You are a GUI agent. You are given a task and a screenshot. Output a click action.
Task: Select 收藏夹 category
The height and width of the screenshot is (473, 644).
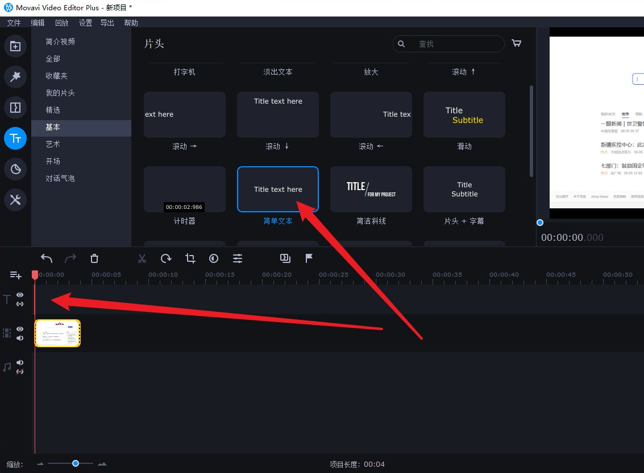coord(81,76)
